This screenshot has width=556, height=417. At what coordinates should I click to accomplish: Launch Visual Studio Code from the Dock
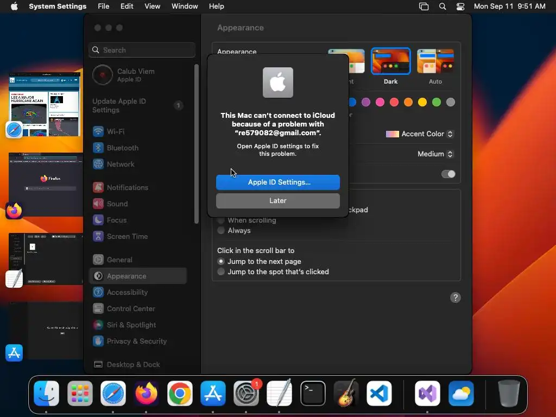click(x=379, y=394)
